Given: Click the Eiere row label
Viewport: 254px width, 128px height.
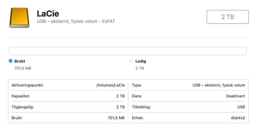Looking at the screenshot, I should pos(137,96).
